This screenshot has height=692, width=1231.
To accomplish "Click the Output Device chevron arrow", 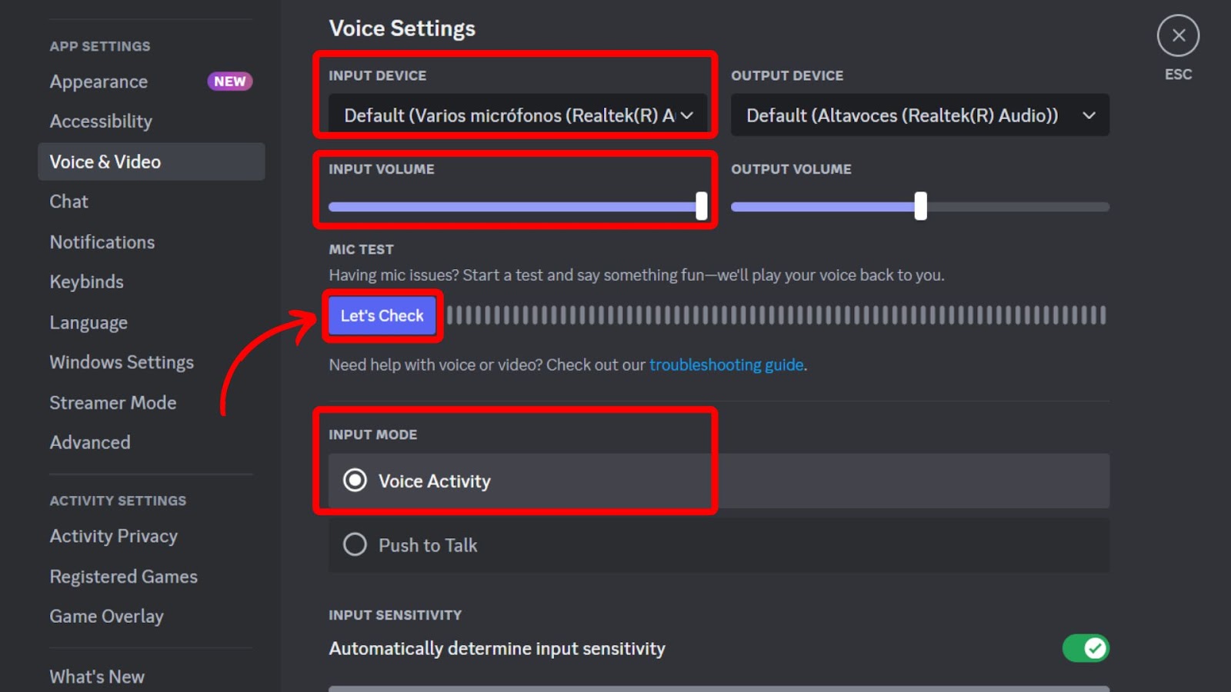I will coord(1089,115).
